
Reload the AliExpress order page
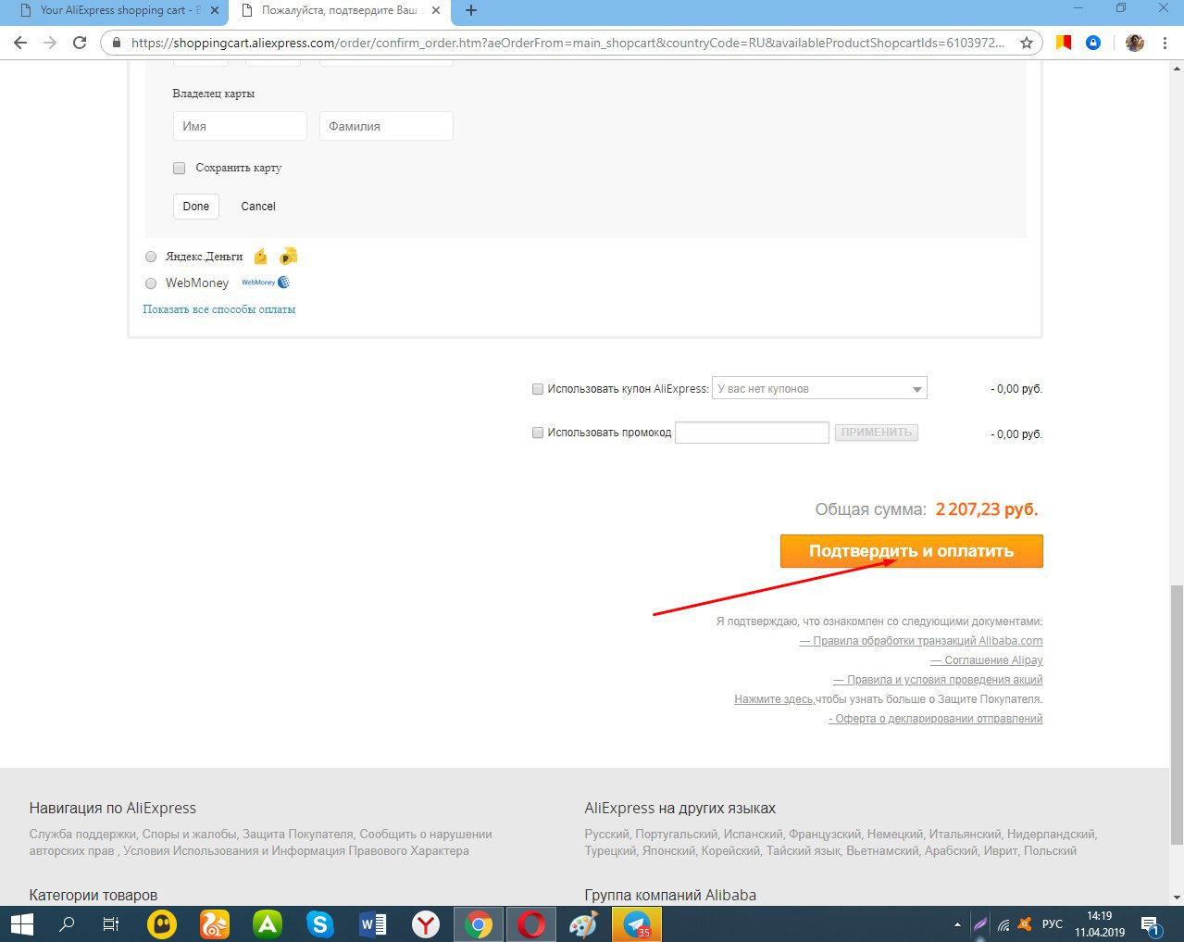(80, 43)
